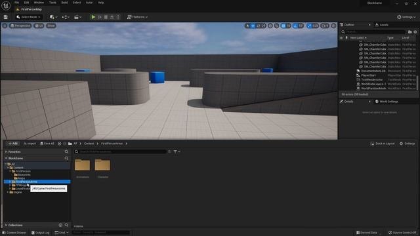Sort the Outliner by Item Label

[358, 38]
